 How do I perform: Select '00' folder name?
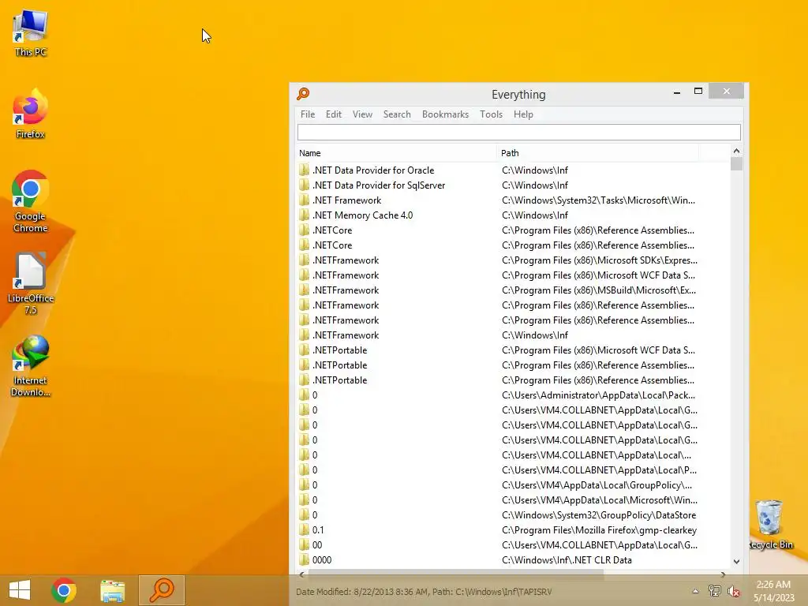coord(317,544)
